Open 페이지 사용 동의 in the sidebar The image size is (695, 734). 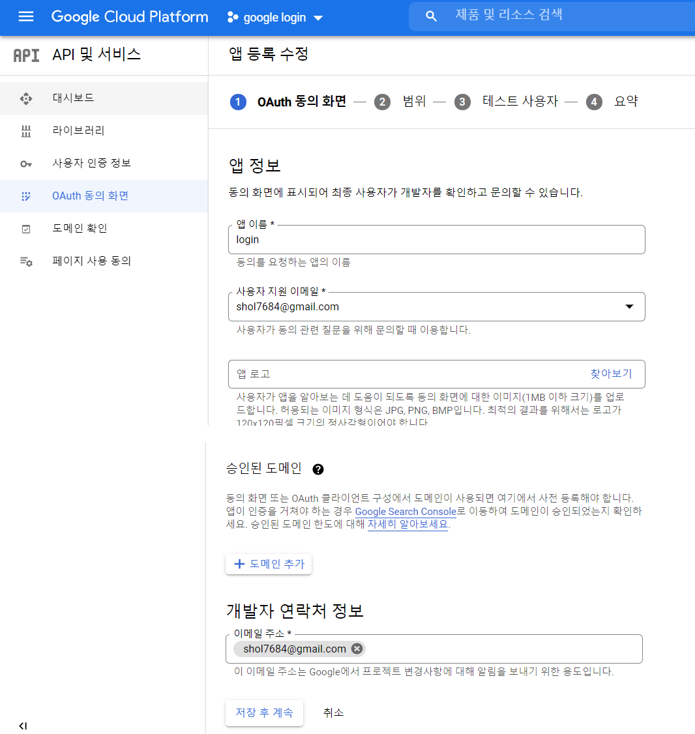pos(104,261)
